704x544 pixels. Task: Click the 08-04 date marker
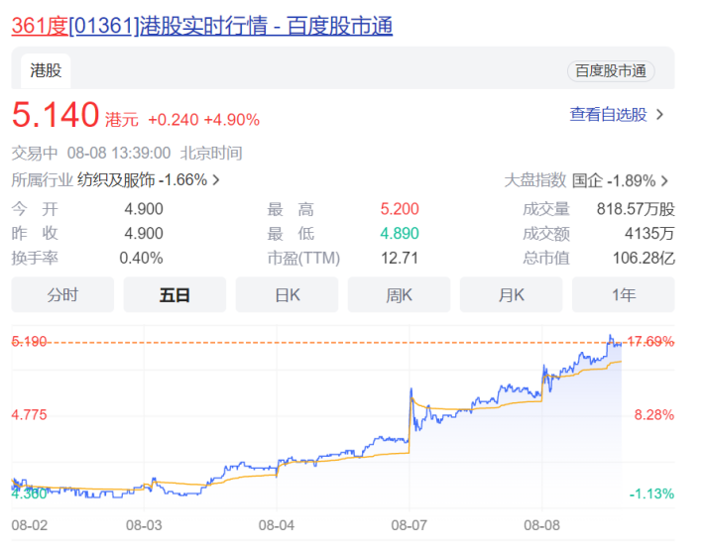coord(277,525)
